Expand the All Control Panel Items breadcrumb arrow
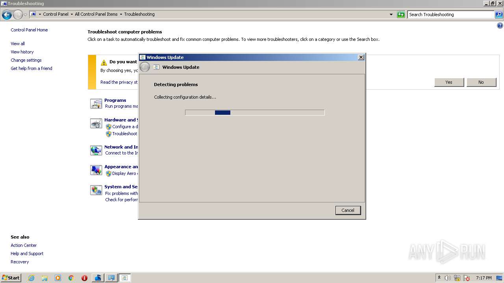Image resolution: width=504 pixels, height=283 pixels. (121, 14)
